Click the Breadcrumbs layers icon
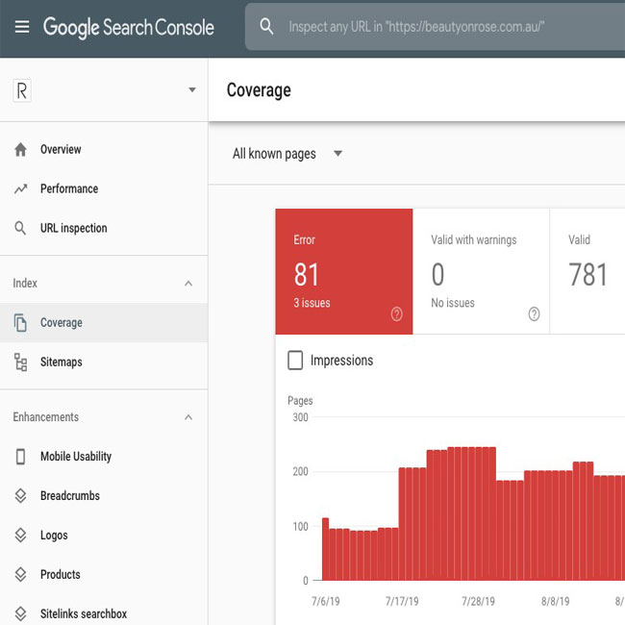 (x=20, y=496)
